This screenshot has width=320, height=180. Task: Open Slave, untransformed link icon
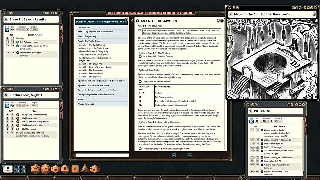[18, 115]
